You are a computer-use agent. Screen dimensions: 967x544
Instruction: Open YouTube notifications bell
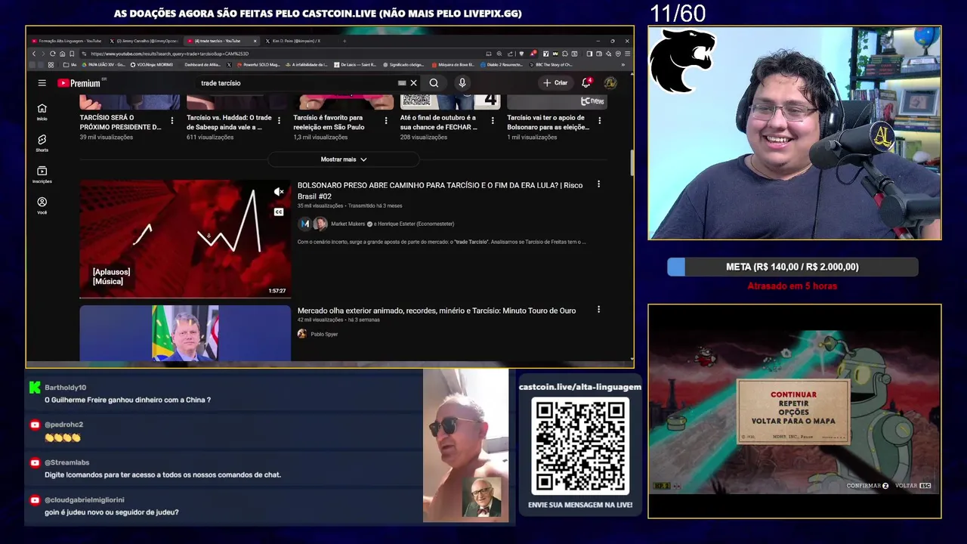tap(585, 83)
